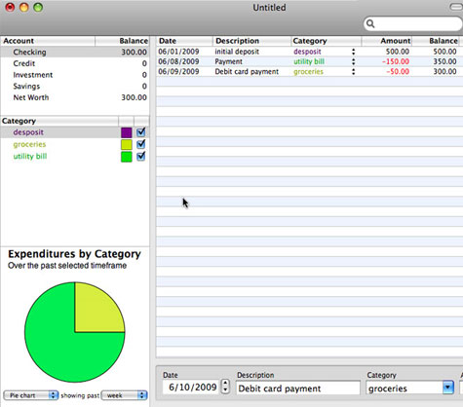The height and width of the screenshot is (407, 463).
Task: Click the yellow minimize window button
Action: [x=24, y=7]
